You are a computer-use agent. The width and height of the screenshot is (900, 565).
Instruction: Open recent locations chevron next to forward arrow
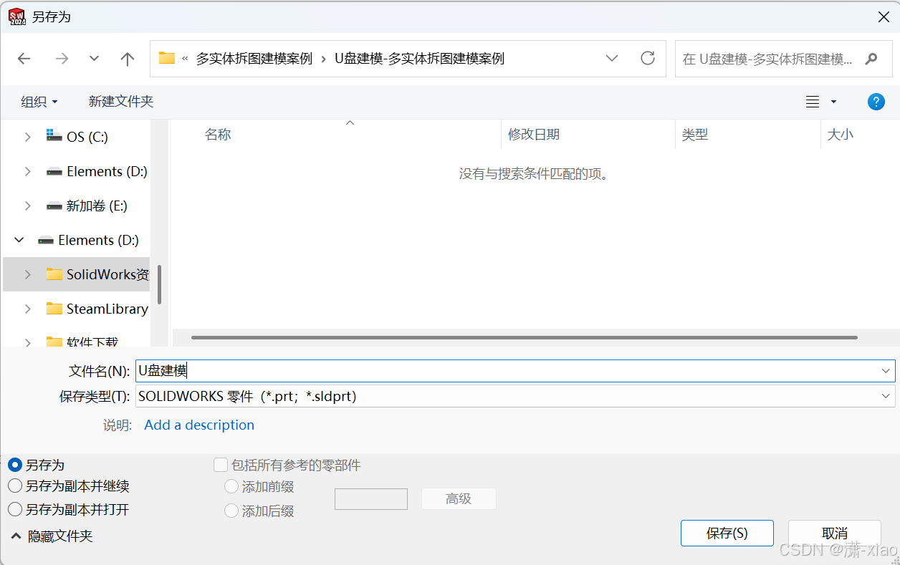tap(94, 59)
